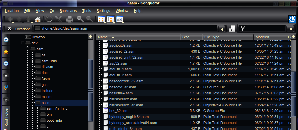The height and width of the screenshot is (130, 298).
Task: Sort files by Modified column header
Action: tap(270, 37)
